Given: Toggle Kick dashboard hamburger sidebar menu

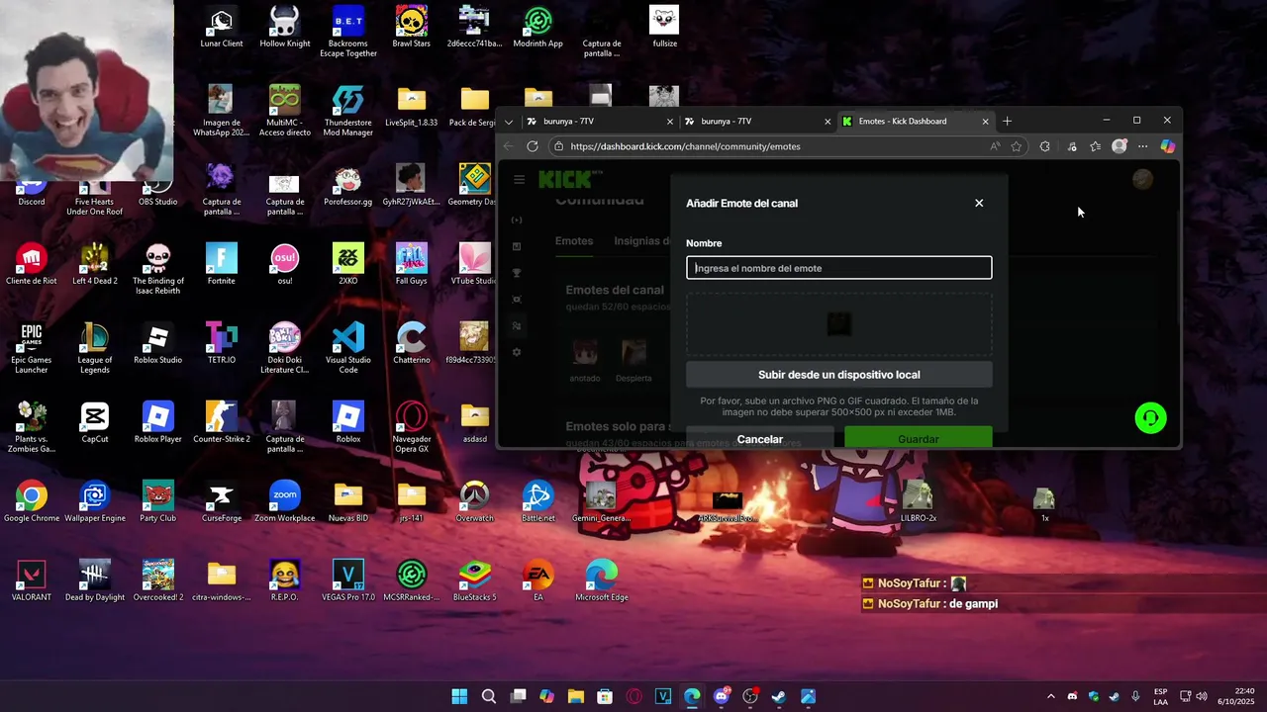Looking at the screenshot, I should (519, 179).
